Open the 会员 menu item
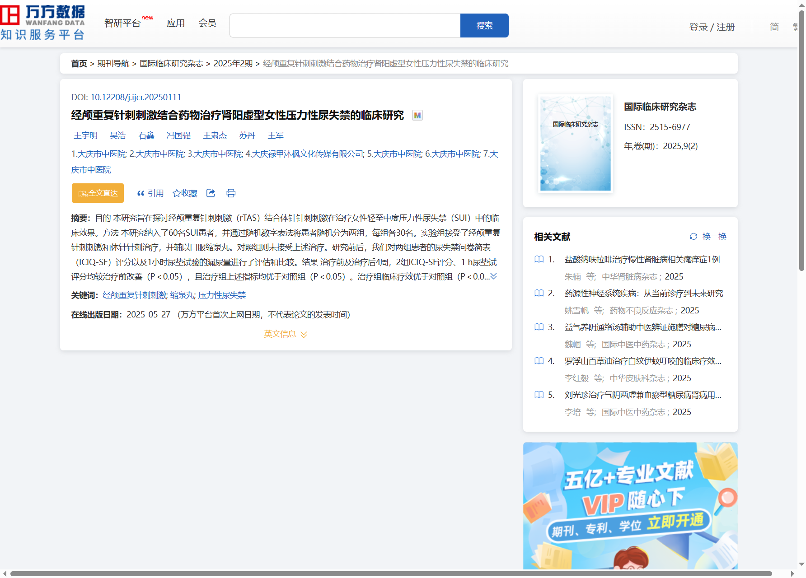The width and height of the screenshot is (806, 578). pos(207,23)
